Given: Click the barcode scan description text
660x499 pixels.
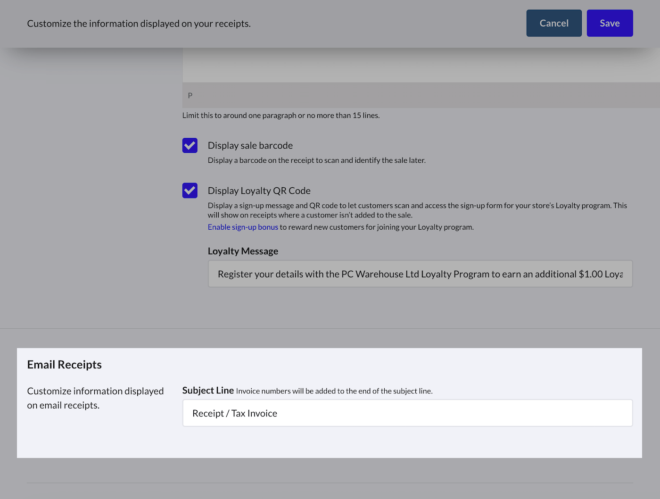Looking at the screenshot, I should (316, 160).
